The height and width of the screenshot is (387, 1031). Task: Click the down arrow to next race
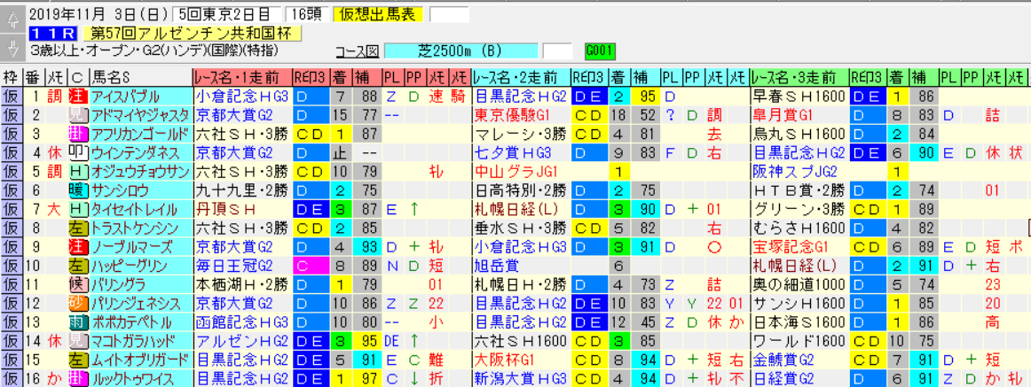[x=12, y=47]
